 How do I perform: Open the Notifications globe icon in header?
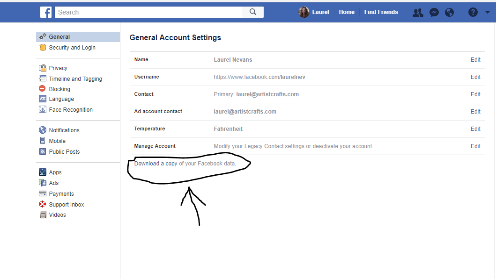click(x=449, y=12)
